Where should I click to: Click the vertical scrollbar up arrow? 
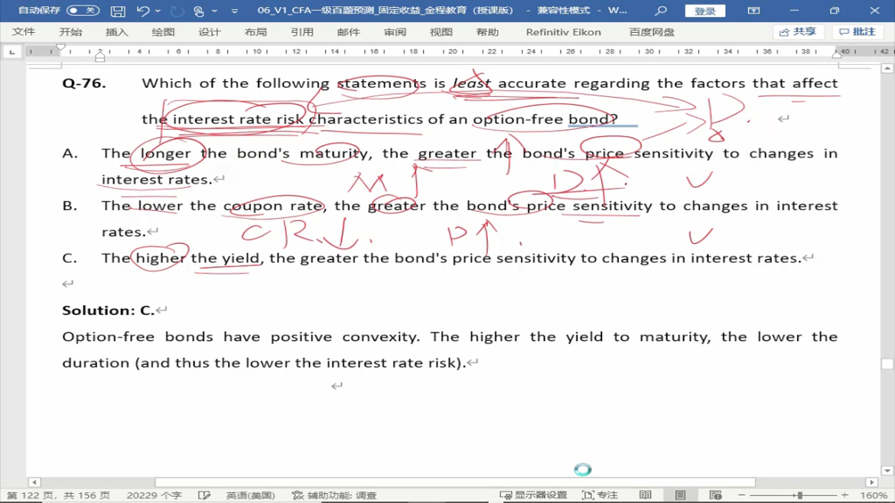pyautogui.click(x=887, y=69)
